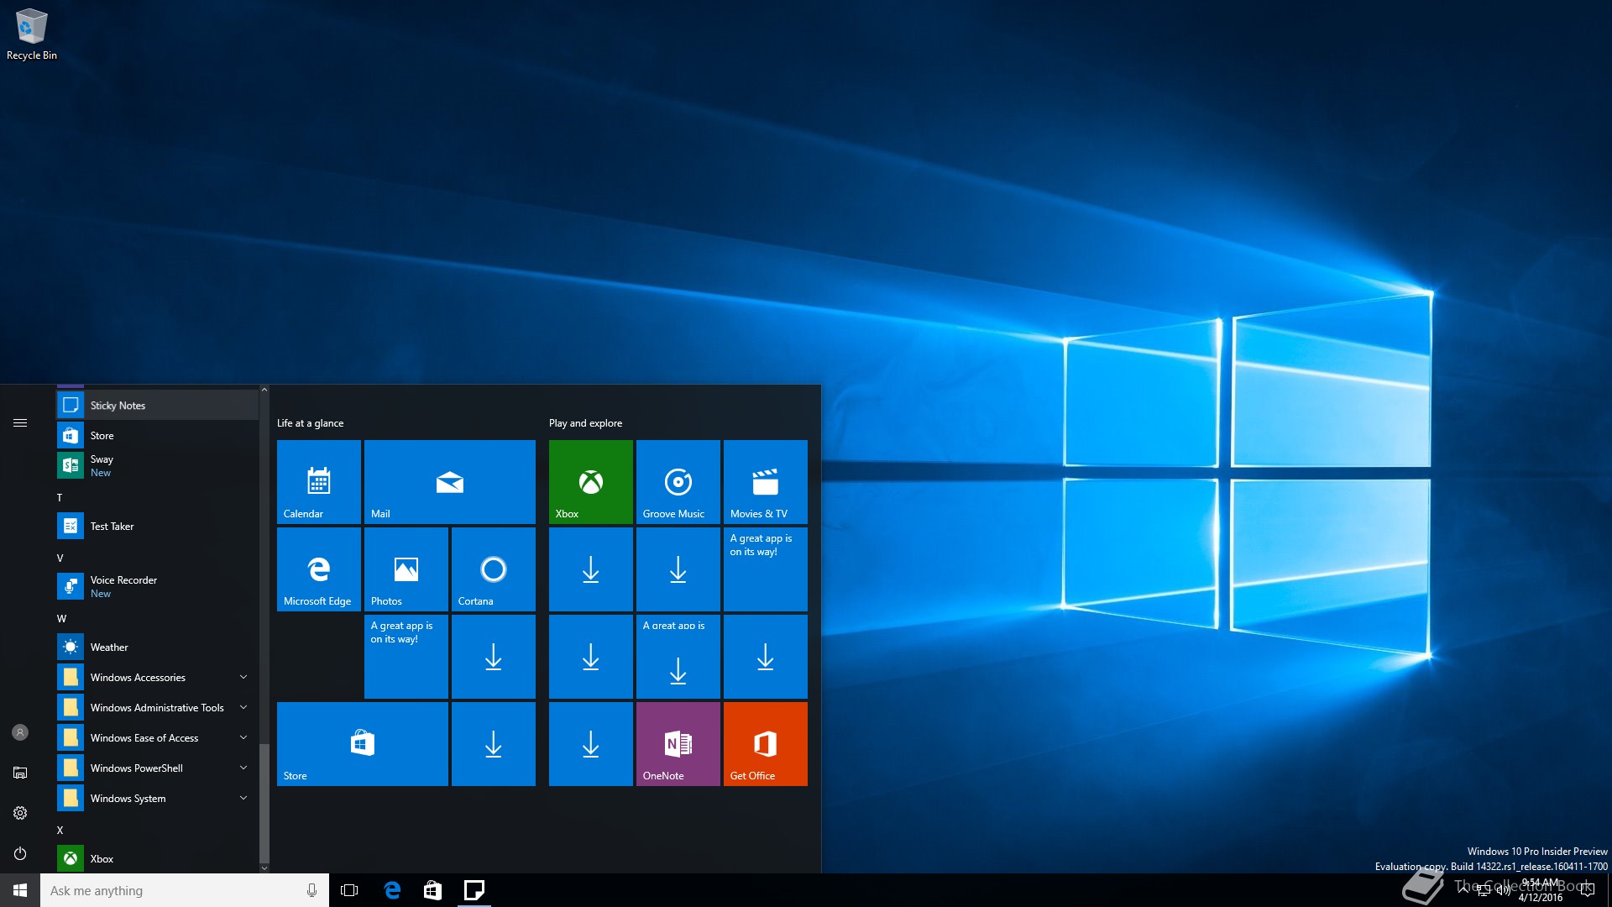Open the Photos tile
The height and width of the screenshot is (907, 1612).
tap(406, 569)
